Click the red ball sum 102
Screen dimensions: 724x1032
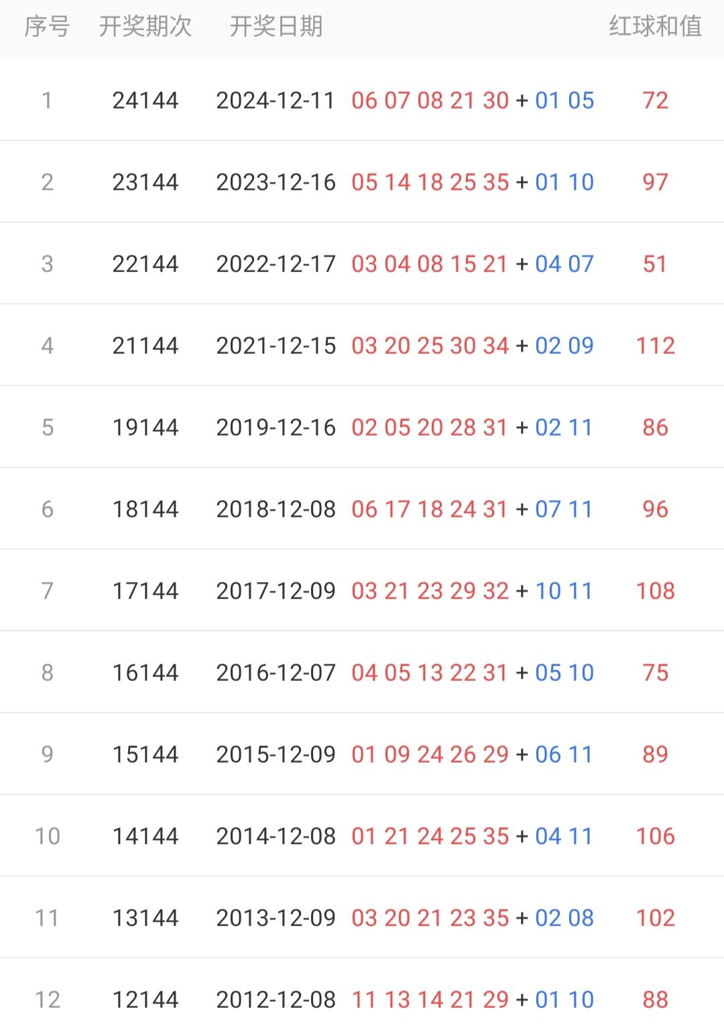[655, 918]
